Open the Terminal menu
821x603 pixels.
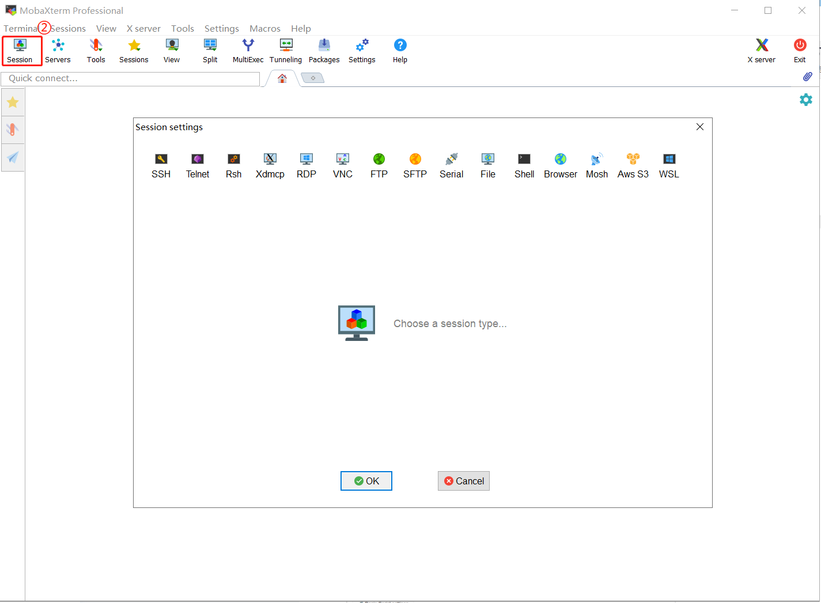(x=20, y=28)
